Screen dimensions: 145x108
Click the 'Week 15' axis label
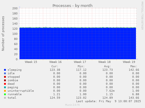31,62
